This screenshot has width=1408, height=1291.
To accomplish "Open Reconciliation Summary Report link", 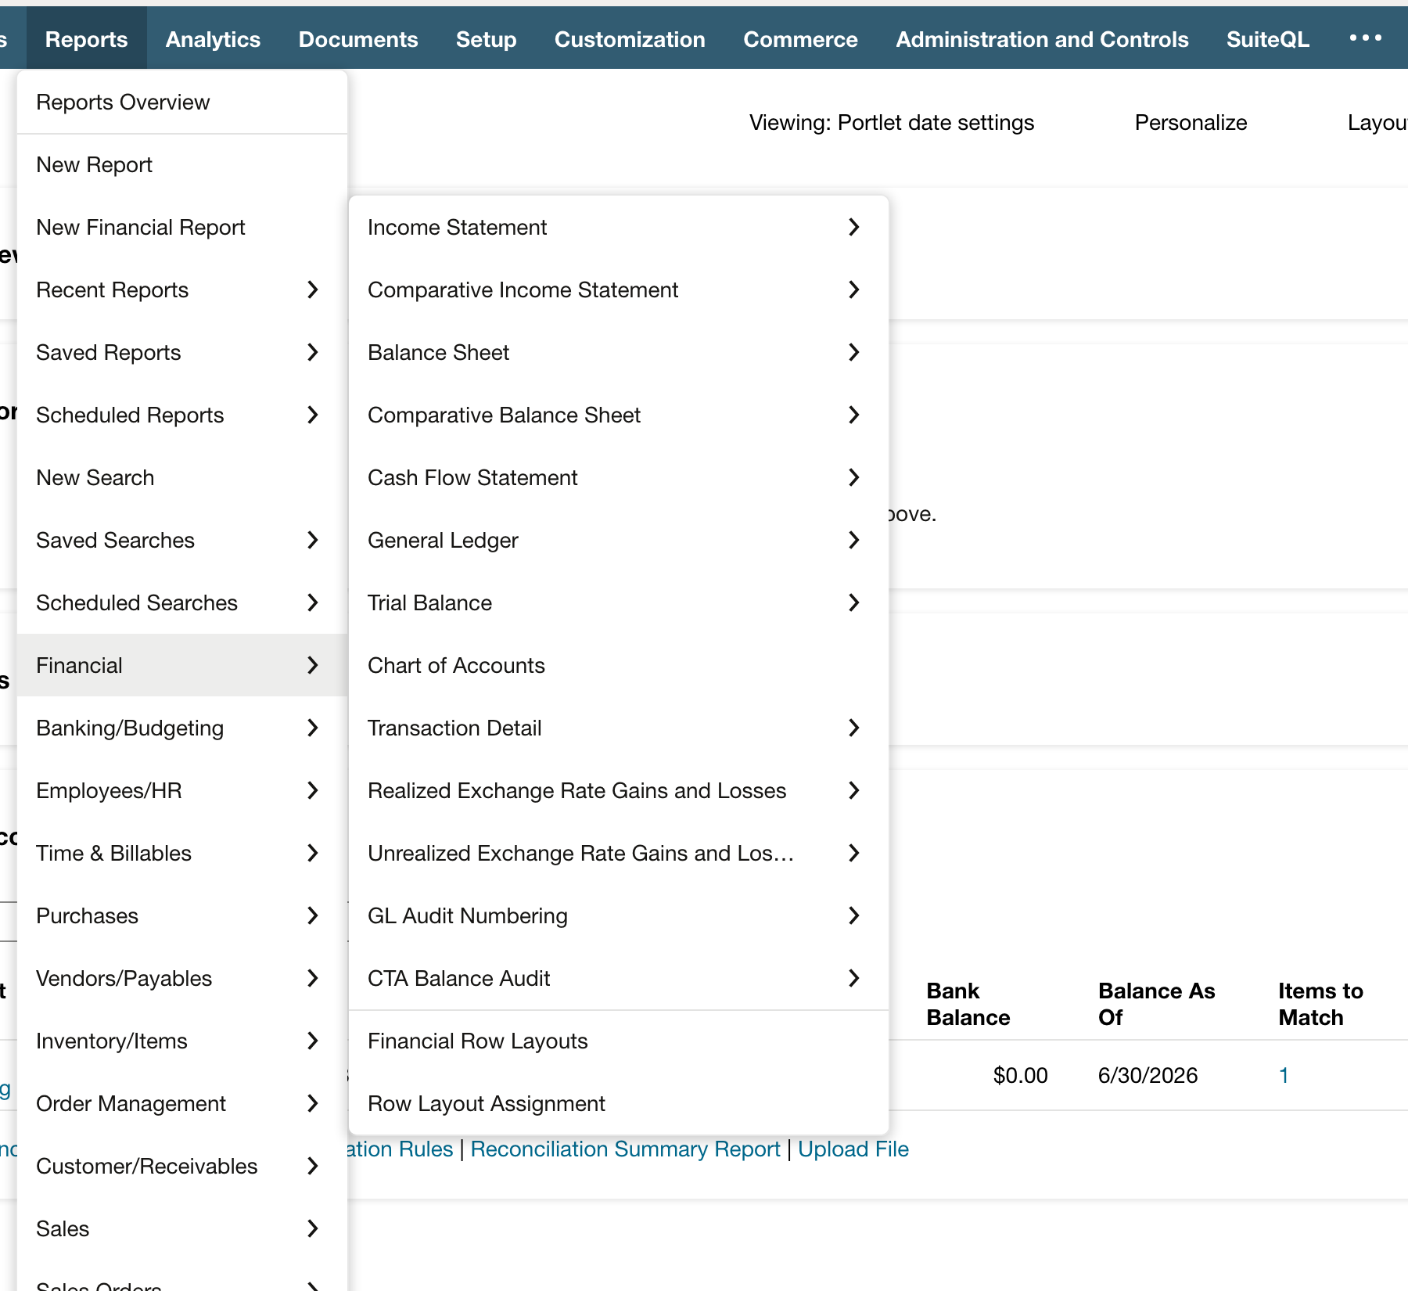I will (625, 1149).
